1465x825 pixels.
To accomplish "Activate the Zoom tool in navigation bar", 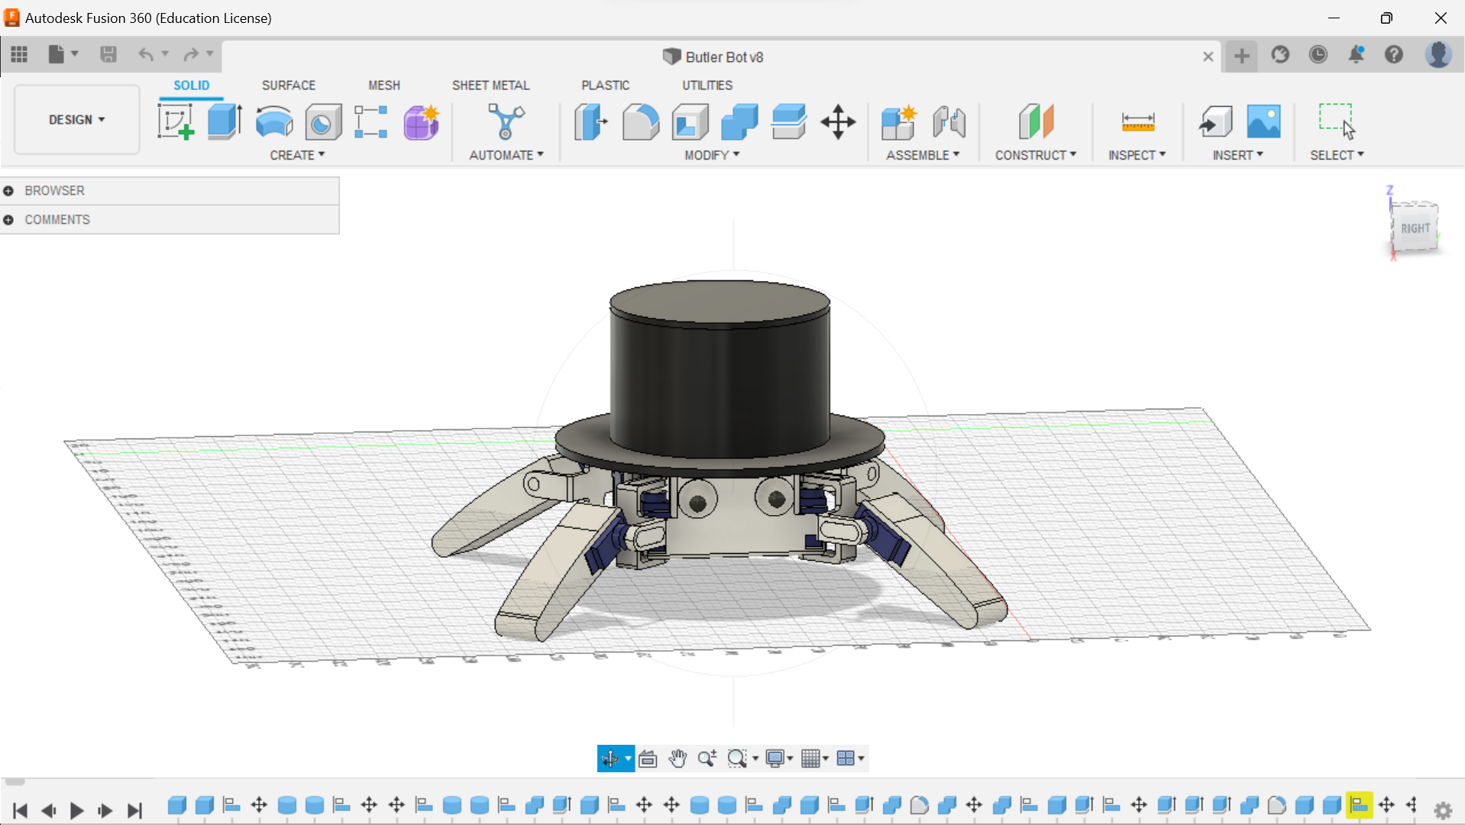I will tap(707, 758).
